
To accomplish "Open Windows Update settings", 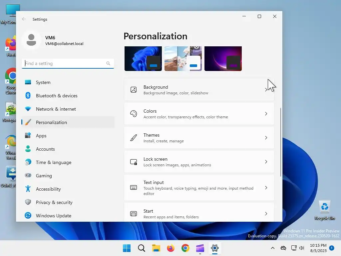I will [x=68, y=216].
